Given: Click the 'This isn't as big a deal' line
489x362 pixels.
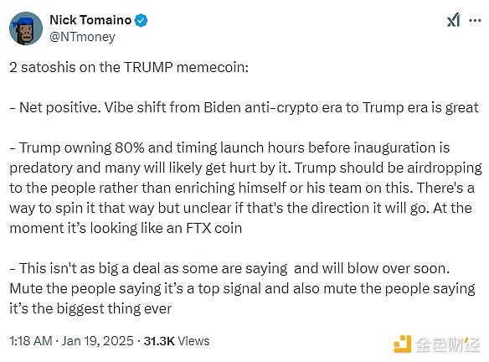Looking at the screenshot, I should [x=229, y=268].
